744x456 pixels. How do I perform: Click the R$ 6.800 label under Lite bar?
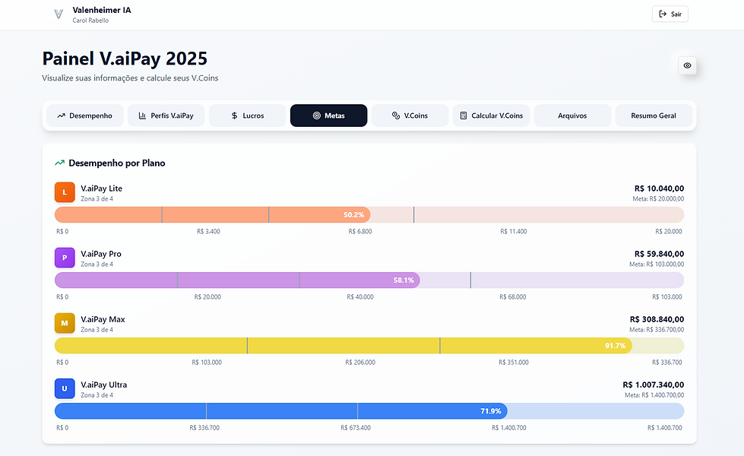tap(360, 232)
